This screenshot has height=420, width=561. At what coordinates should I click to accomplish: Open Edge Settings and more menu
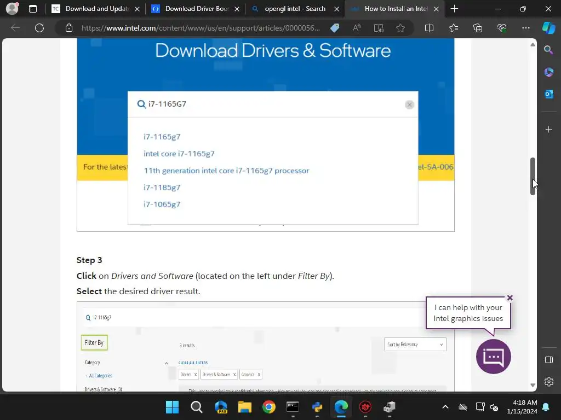pyautogui.click(x=525, y=28)
